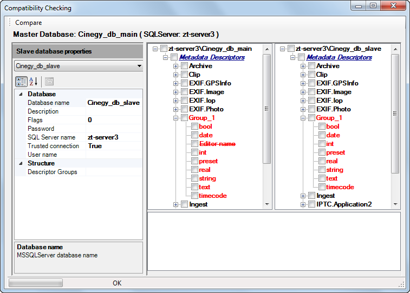Viewport: 410px width, 293px height.
Task: Click the Categorized view icon in property grid
Action: (21, 82)
